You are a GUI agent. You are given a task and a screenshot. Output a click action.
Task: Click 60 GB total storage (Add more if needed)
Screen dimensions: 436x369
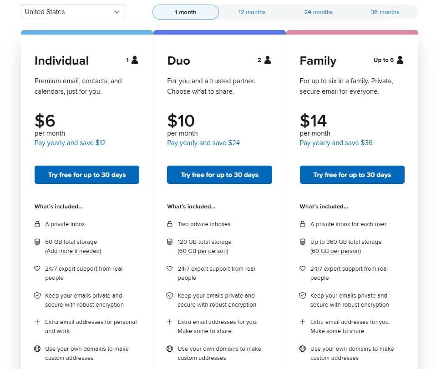pos(73,246)
